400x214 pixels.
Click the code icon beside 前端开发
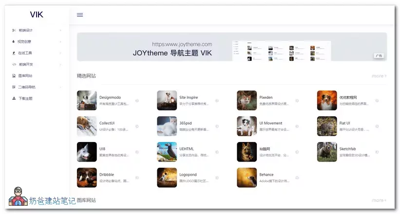pos(14,64)
